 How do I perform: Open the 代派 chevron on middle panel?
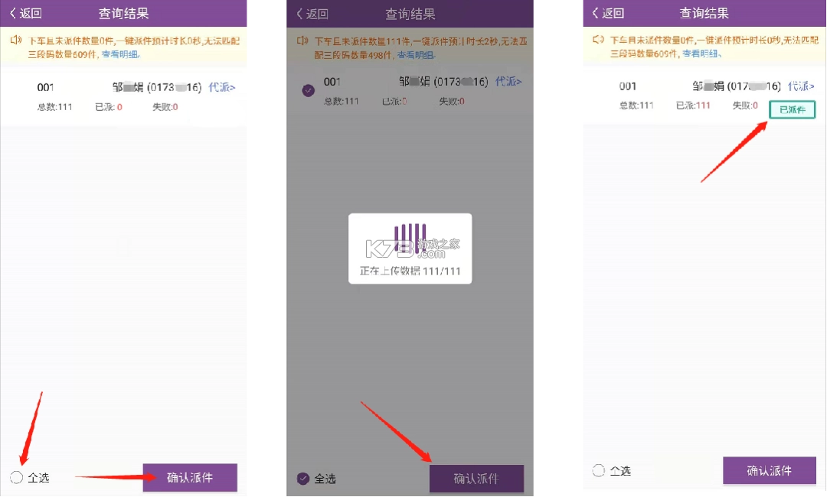tap(508, 81)
